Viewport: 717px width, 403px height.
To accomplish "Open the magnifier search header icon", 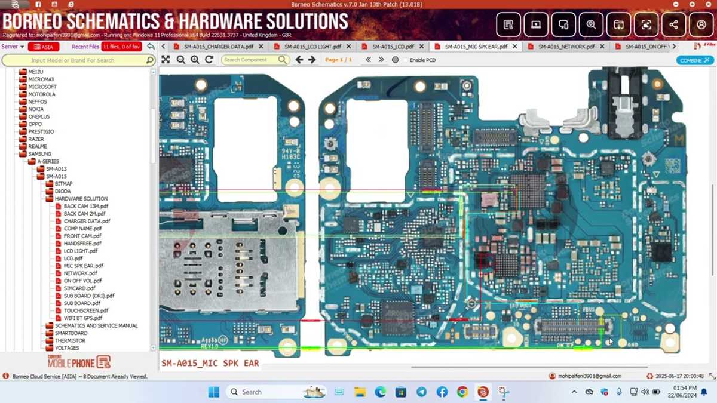I will 591,25.
